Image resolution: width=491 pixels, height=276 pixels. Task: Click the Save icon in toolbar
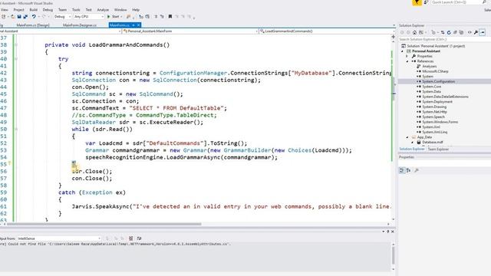19,17
